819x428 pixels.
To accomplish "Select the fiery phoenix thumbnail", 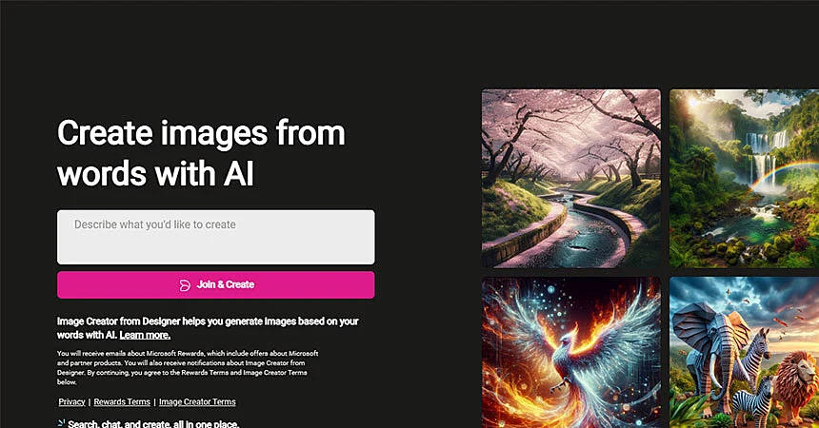I will (x=570, y=352).
